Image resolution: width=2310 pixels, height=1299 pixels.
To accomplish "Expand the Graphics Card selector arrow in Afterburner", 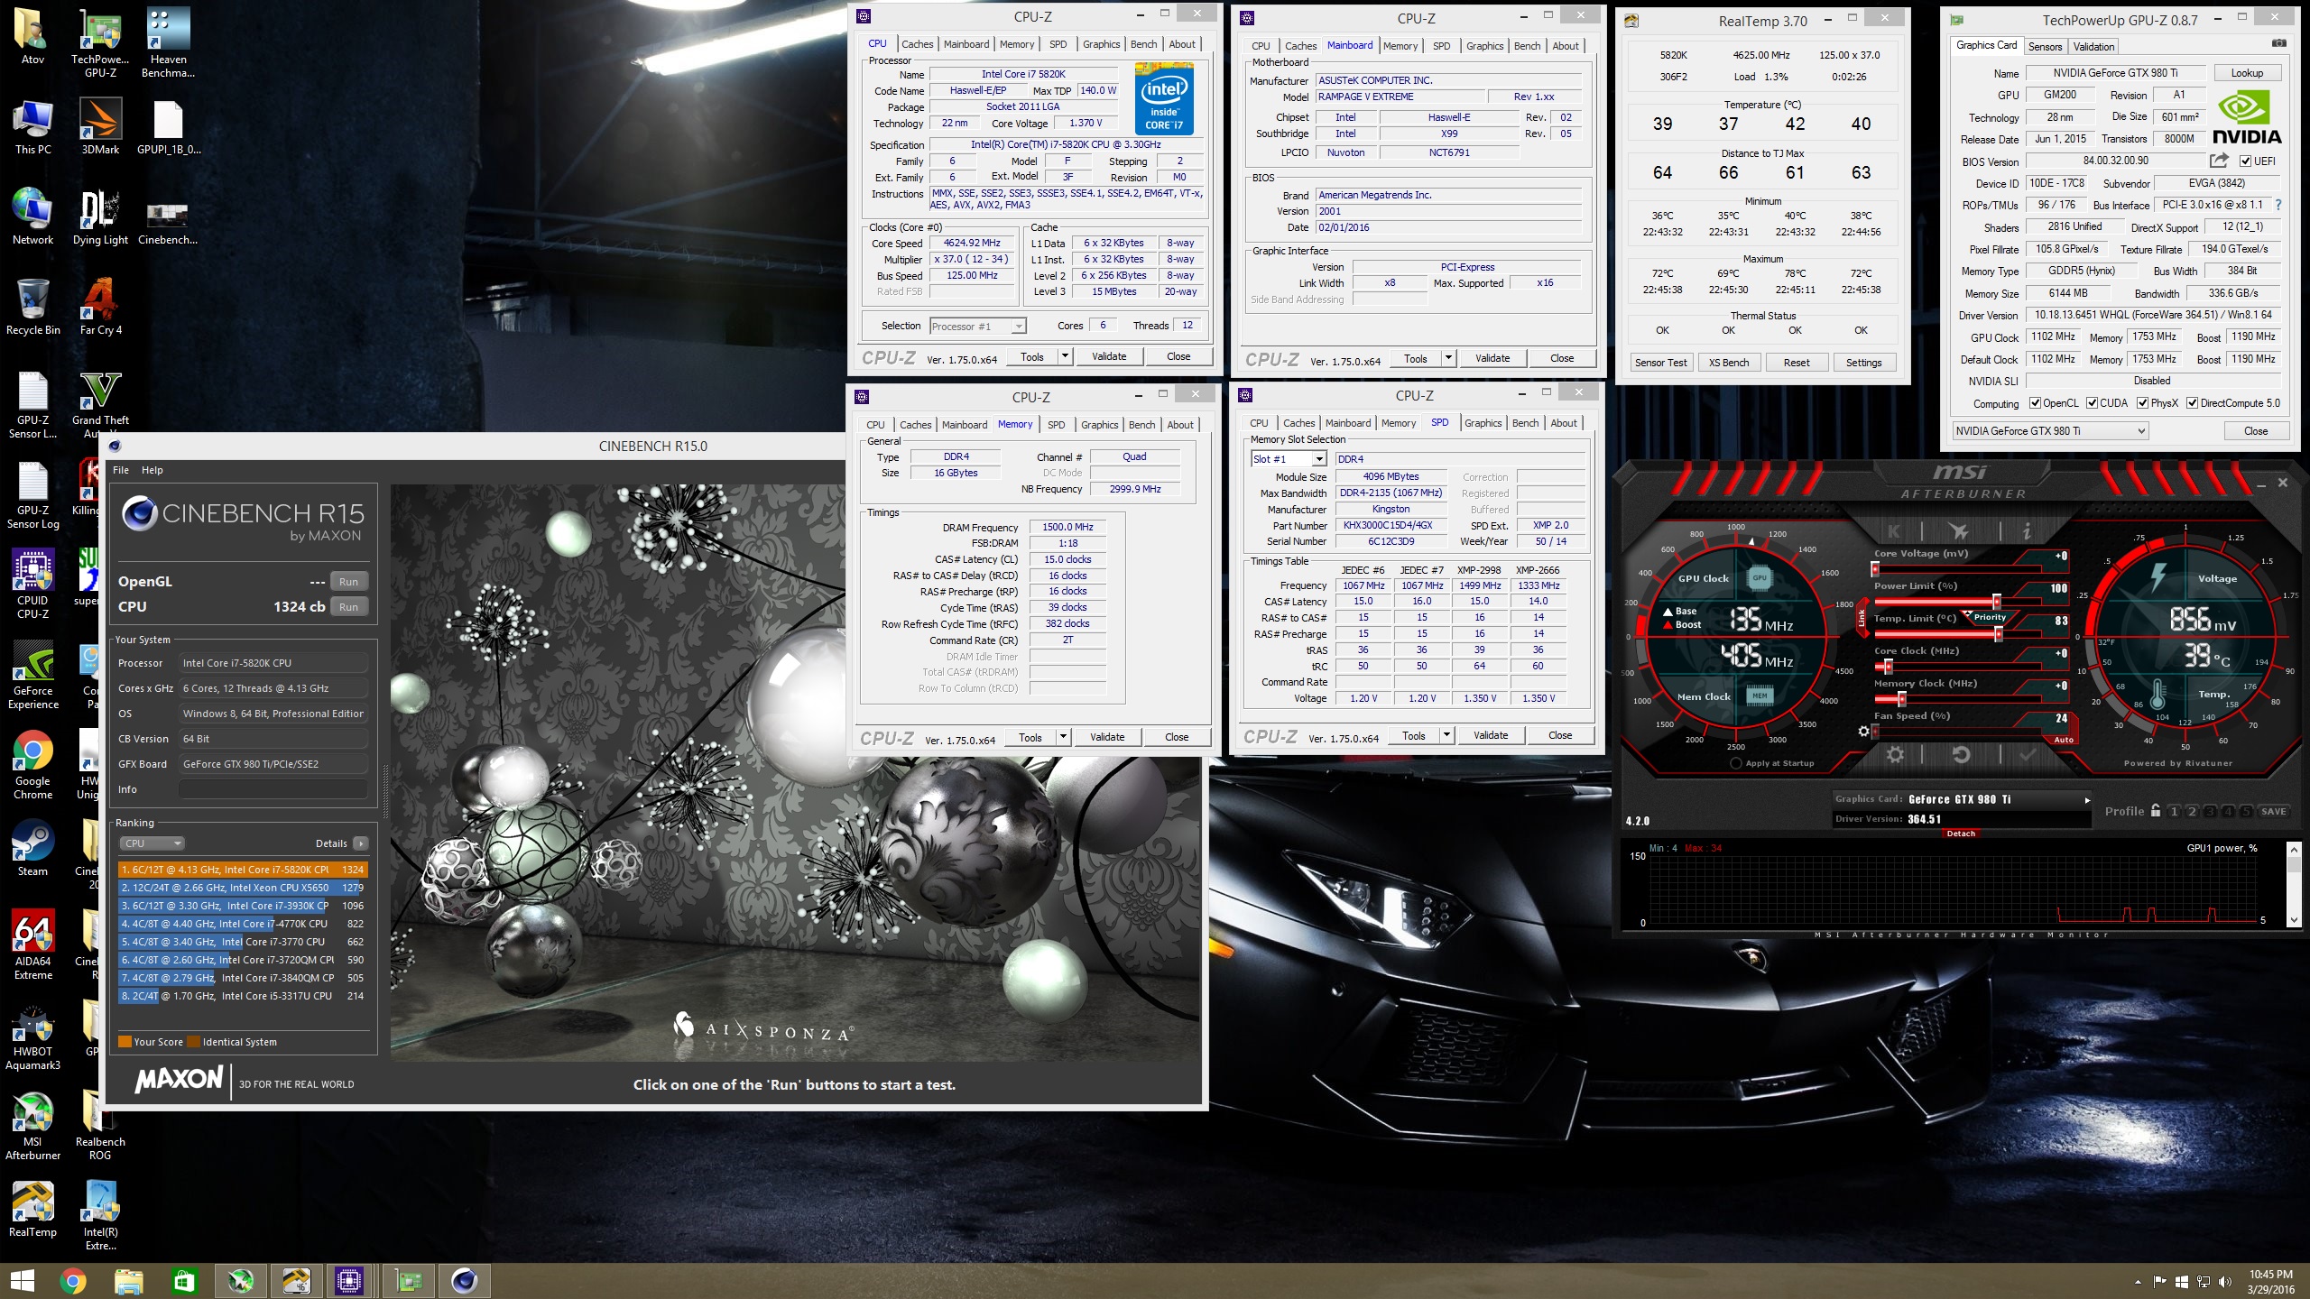I will pos(2086,800).
